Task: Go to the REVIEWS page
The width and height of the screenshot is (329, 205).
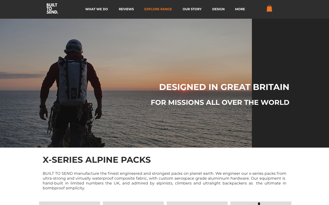Action: coord(126,9)
